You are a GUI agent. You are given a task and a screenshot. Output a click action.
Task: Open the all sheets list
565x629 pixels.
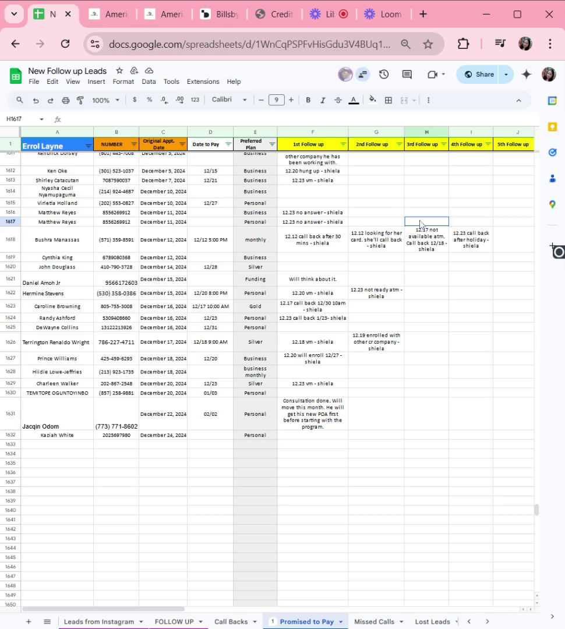47,621
